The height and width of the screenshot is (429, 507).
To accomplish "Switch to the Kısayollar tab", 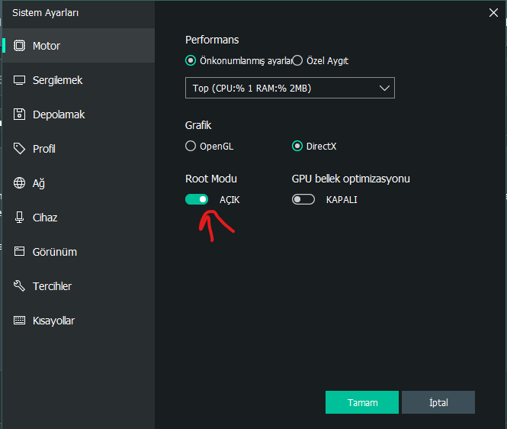I will click(53, 321).
